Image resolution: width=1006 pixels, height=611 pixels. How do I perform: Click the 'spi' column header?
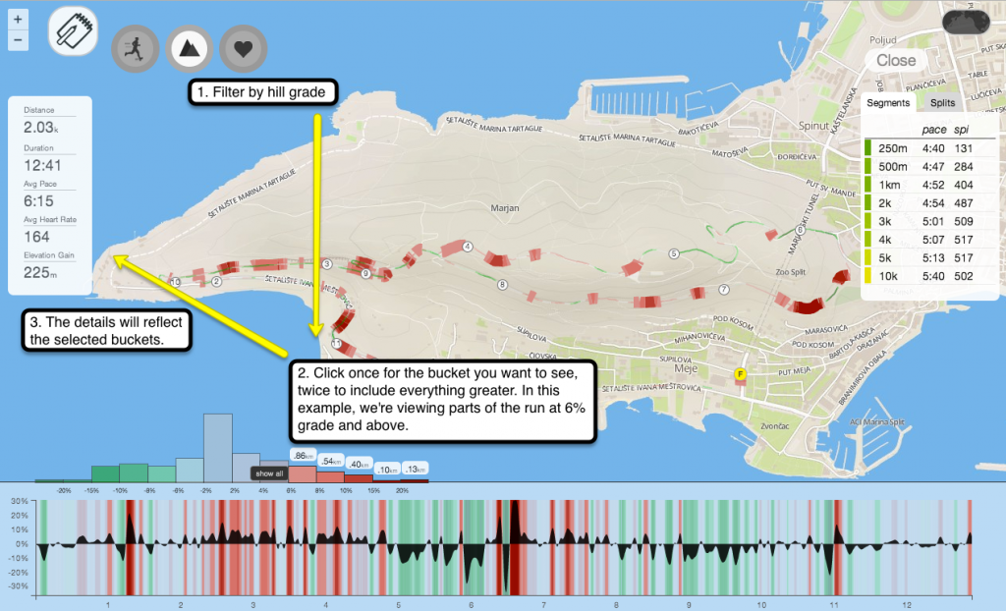coord(961,131)
